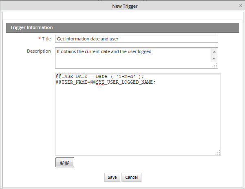Click the Description scrollbar down arrow
The height and width of the screenshot is (189, 245).
coord(214,58)
